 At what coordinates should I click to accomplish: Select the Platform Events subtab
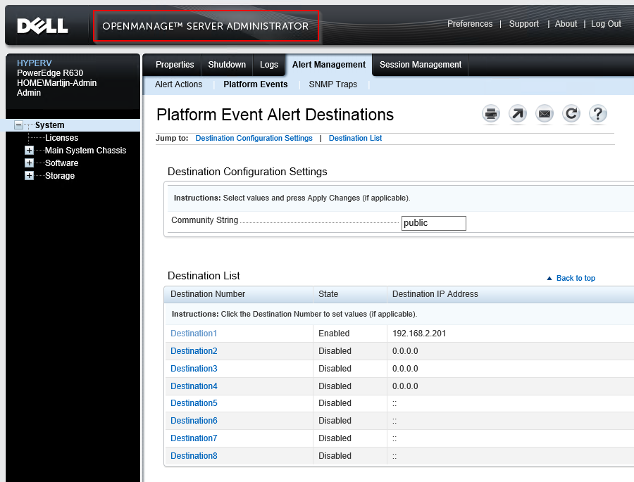[x=256, y=84]
